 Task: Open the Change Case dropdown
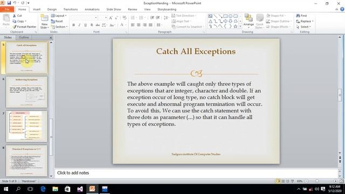point(112,25)
